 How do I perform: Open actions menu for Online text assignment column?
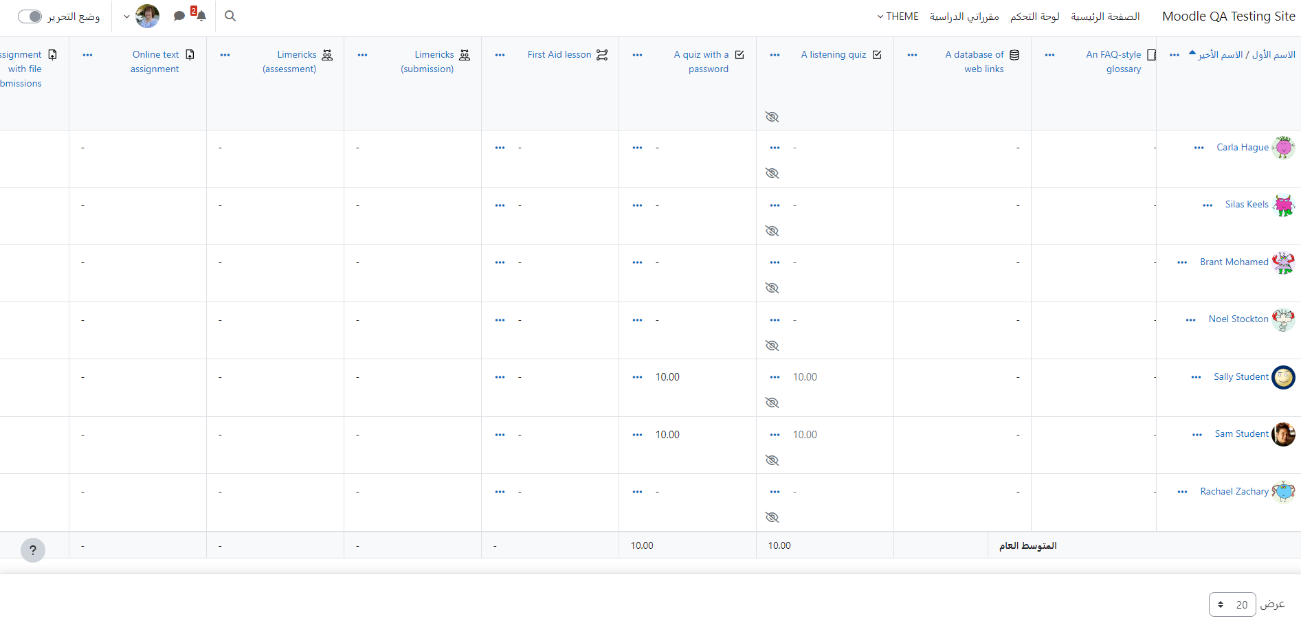click(x=88, y=55)
